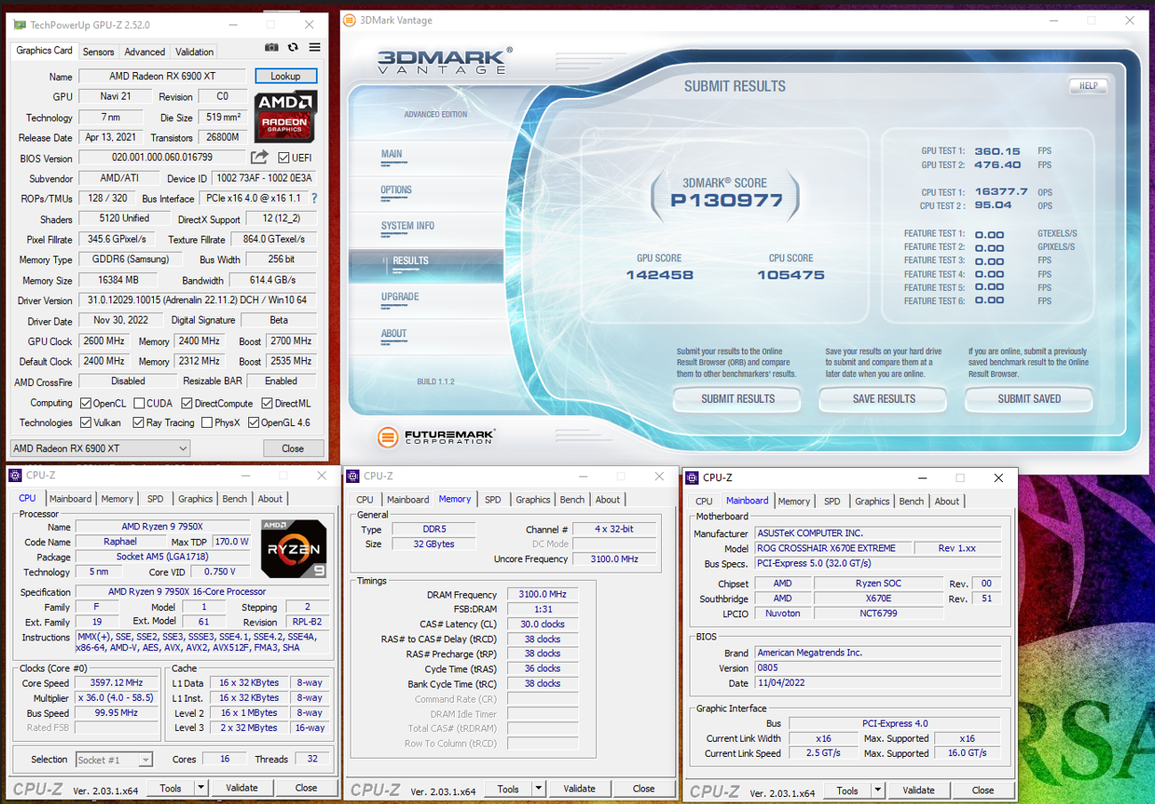Click the Bus Interface question mark

(314, 198)
